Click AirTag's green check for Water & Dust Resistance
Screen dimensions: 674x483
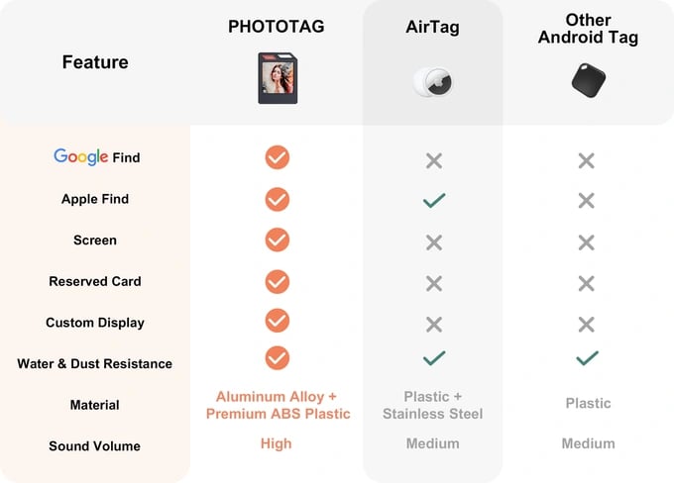point(433,357)
